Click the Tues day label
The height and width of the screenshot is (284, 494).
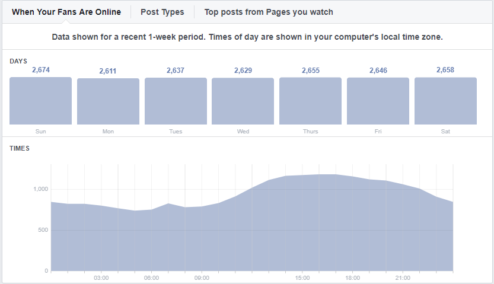point(176,131)
